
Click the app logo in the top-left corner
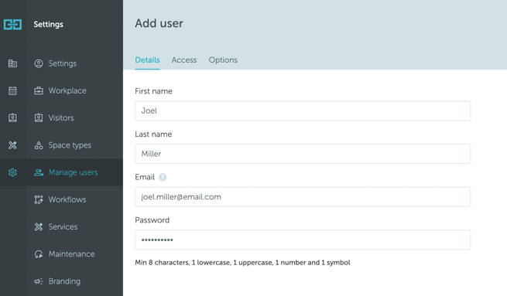[x=12, y=25]
